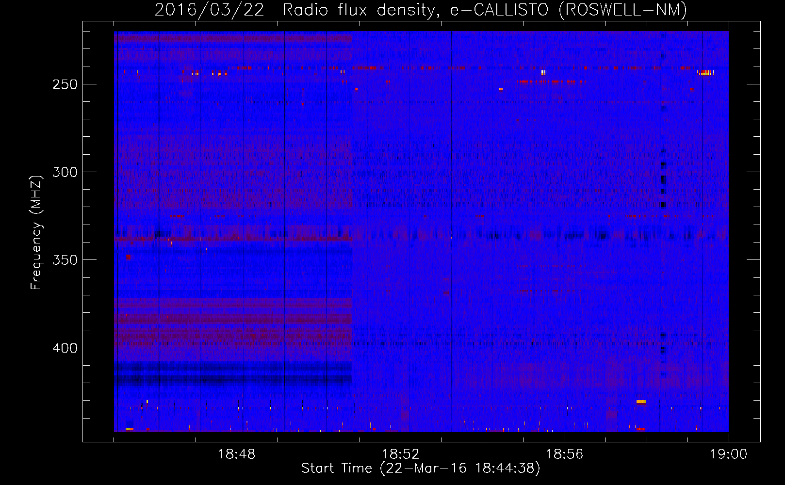Select the date '2016/03/22' in the title

(210, 10)
